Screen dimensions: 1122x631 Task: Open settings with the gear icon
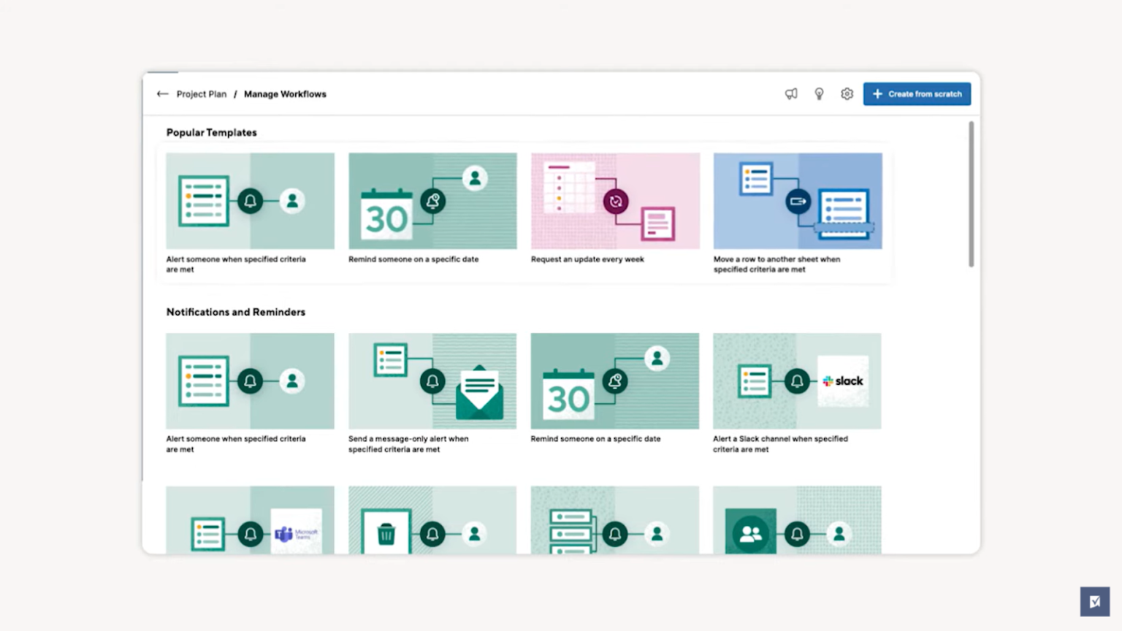click(847, 93)
